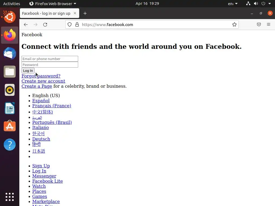Open the tracking protection shield icon

coord(70,24)
